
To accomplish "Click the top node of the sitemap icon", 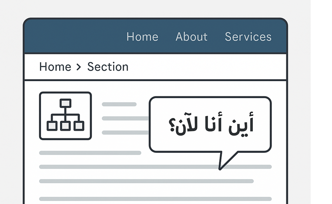I will tap(65, 103).
